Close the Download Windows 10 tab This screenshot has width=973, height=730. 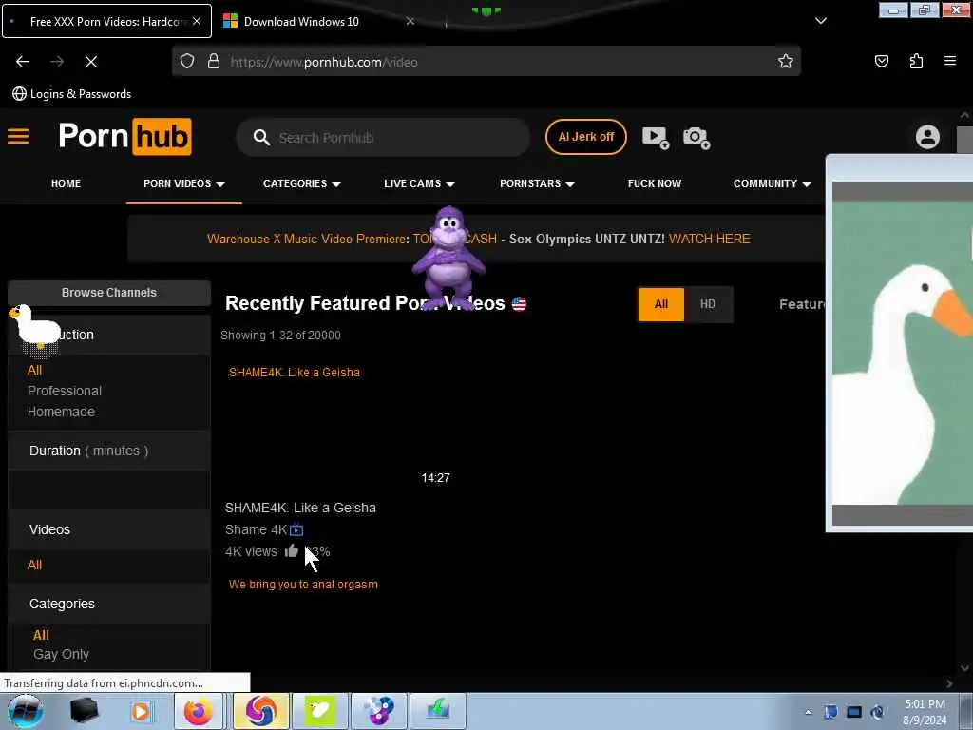(x=410, y=21)
